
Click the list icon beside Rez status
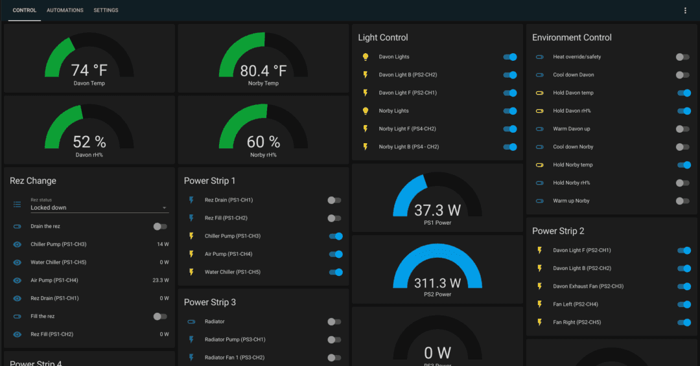(x=17, y=204)
